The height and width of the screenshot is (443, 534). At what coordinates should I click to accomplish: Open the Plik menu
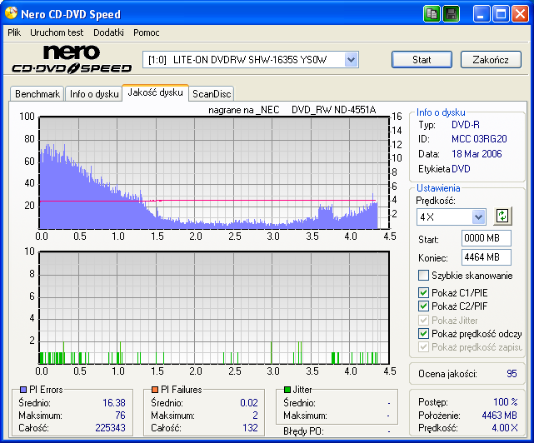pos(14,32)
